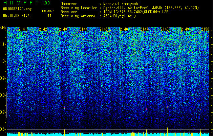
Task: Click the 2142 time marker
Action: click(x=43, y=29)
